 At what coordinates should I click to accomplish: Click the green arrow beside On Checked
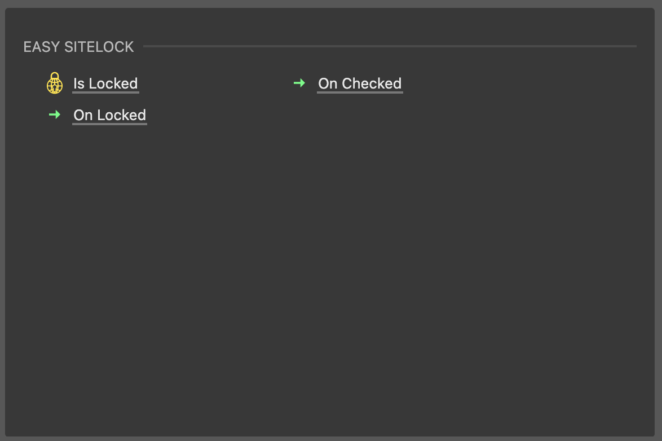click(x=299, y=83)
